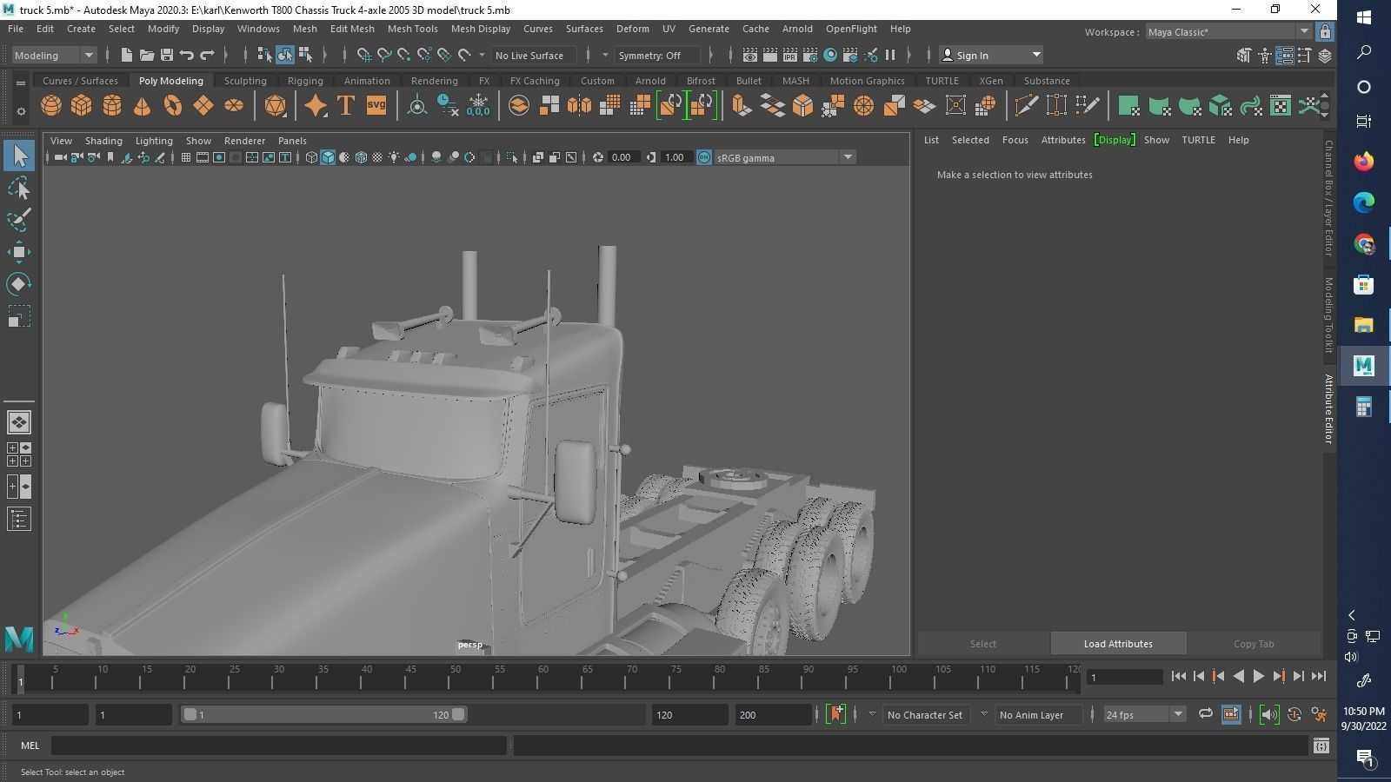Viewport: 1391px width, 782px height.
Task: Toggle the viewport grid display
Action: tap(186, 157)
